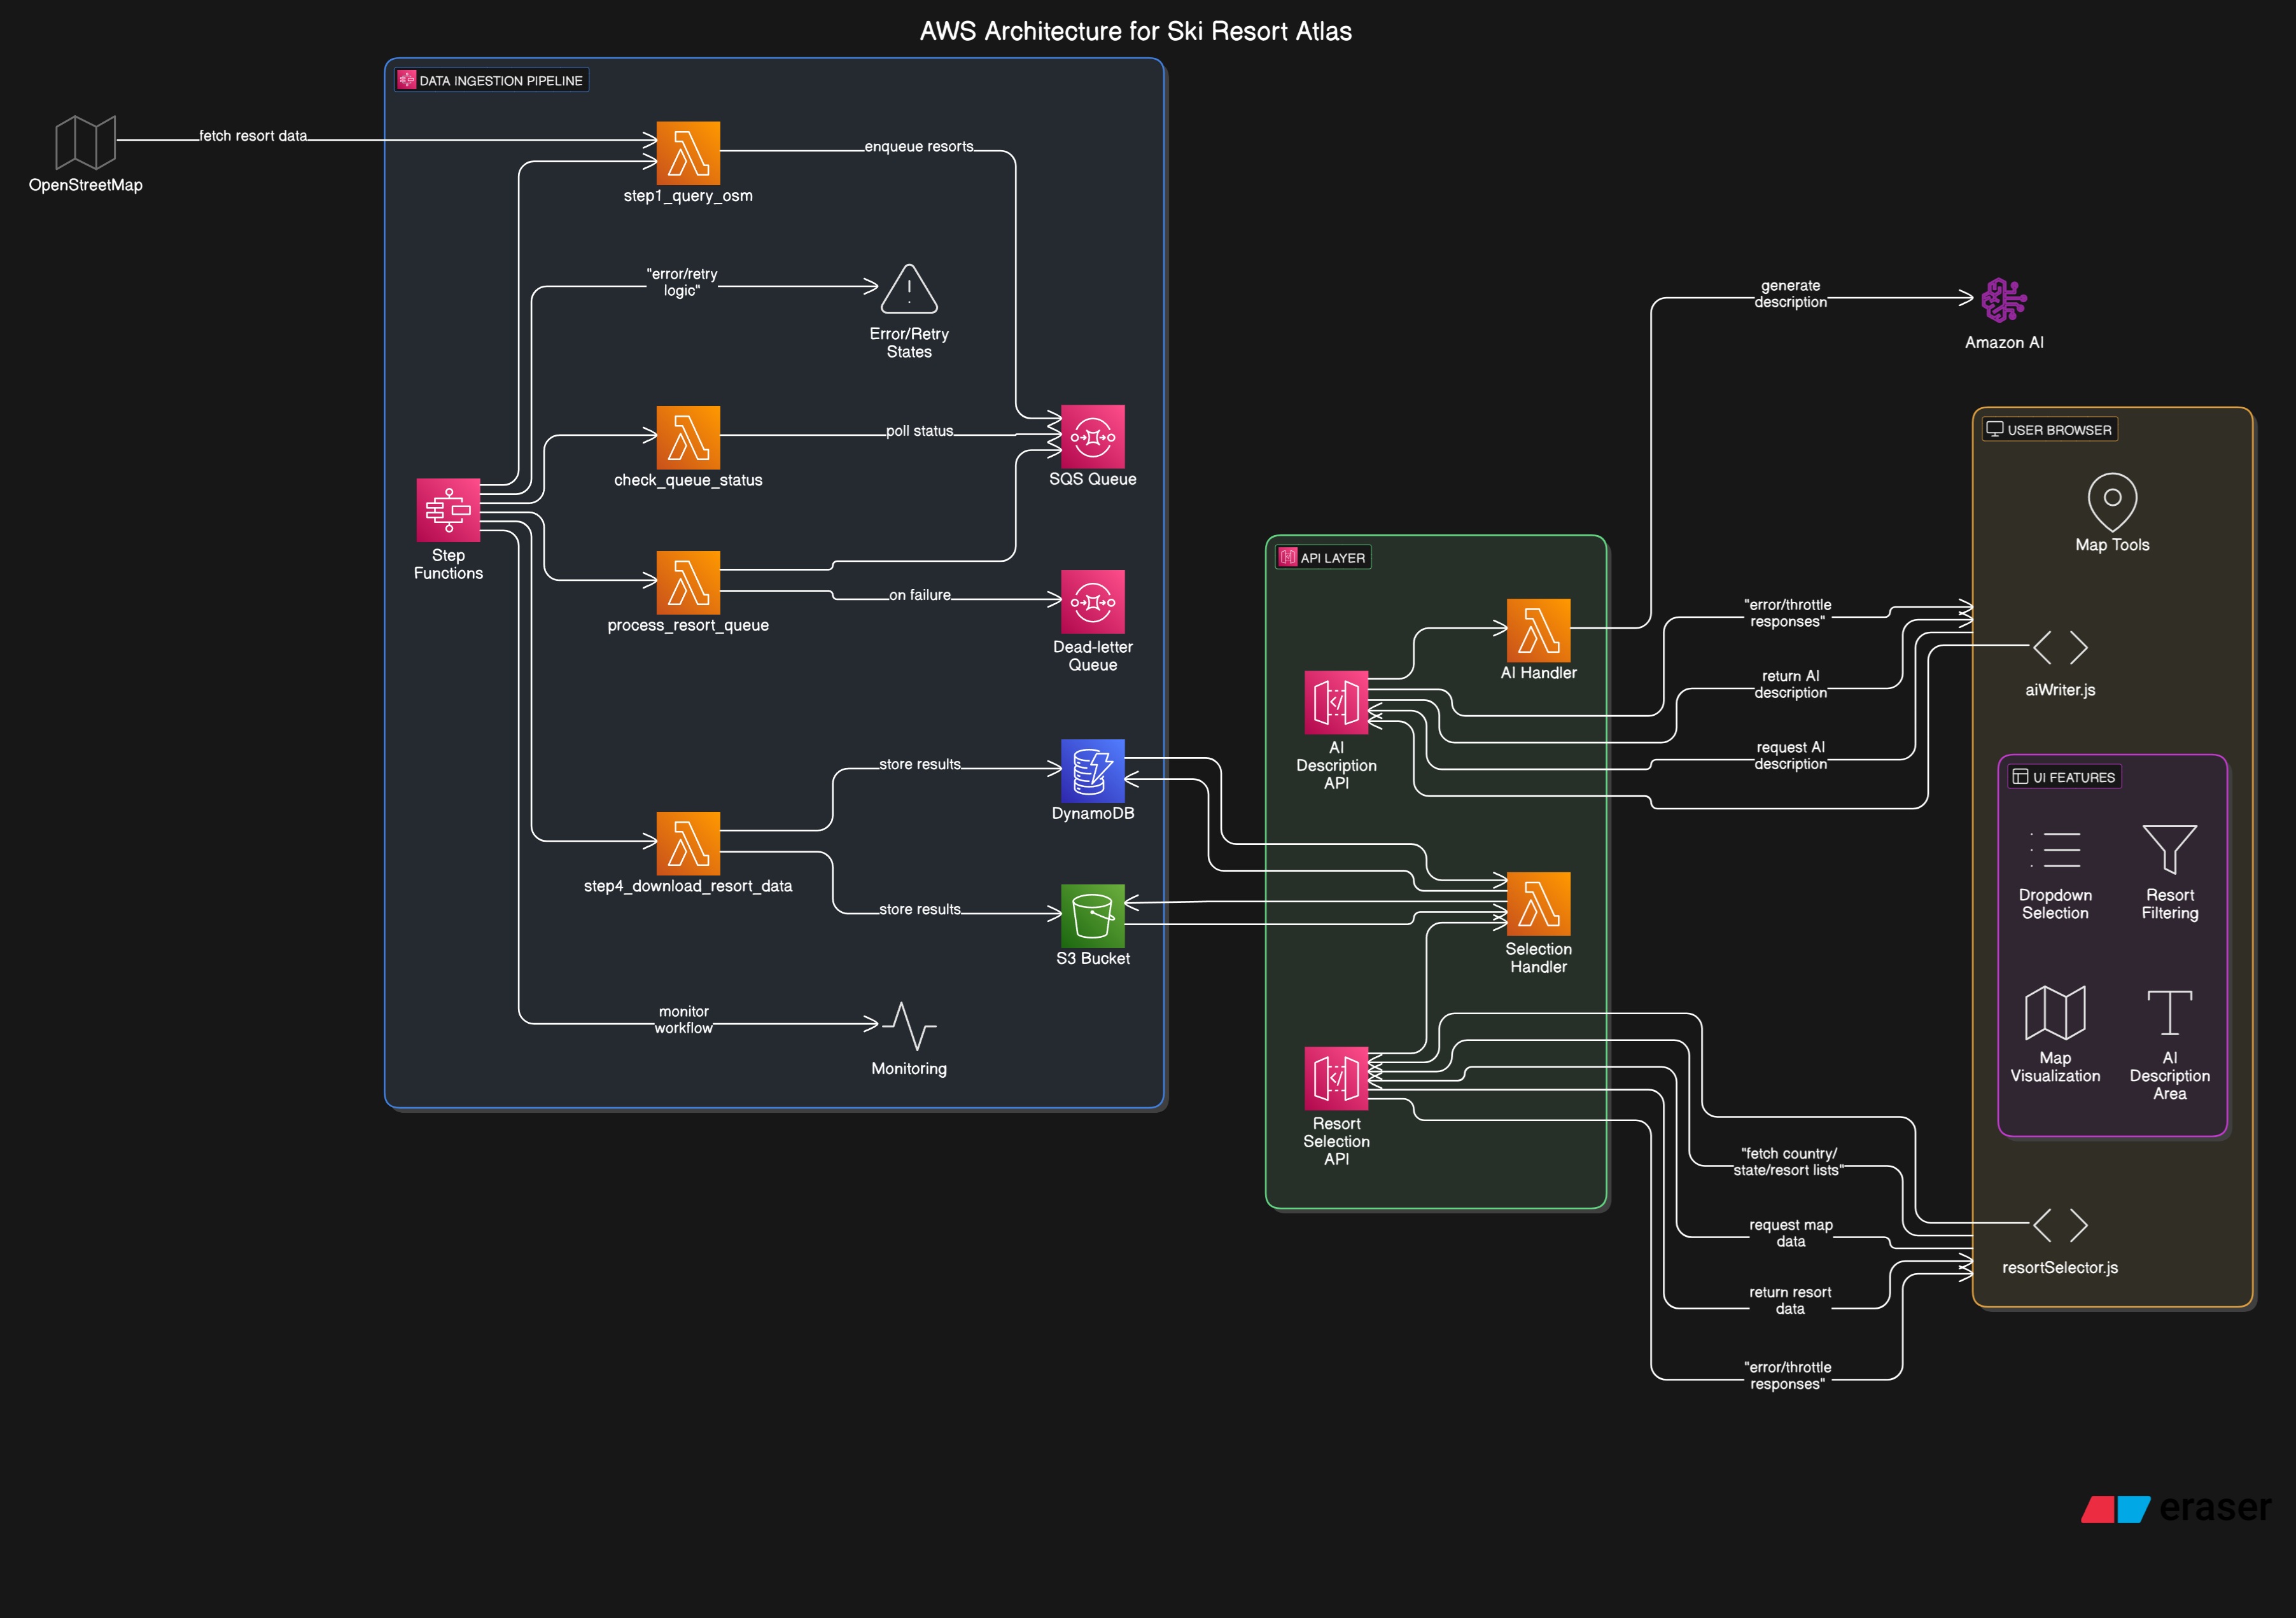Click the 'monitor workflow' connector label

(x=684, y=1019)
